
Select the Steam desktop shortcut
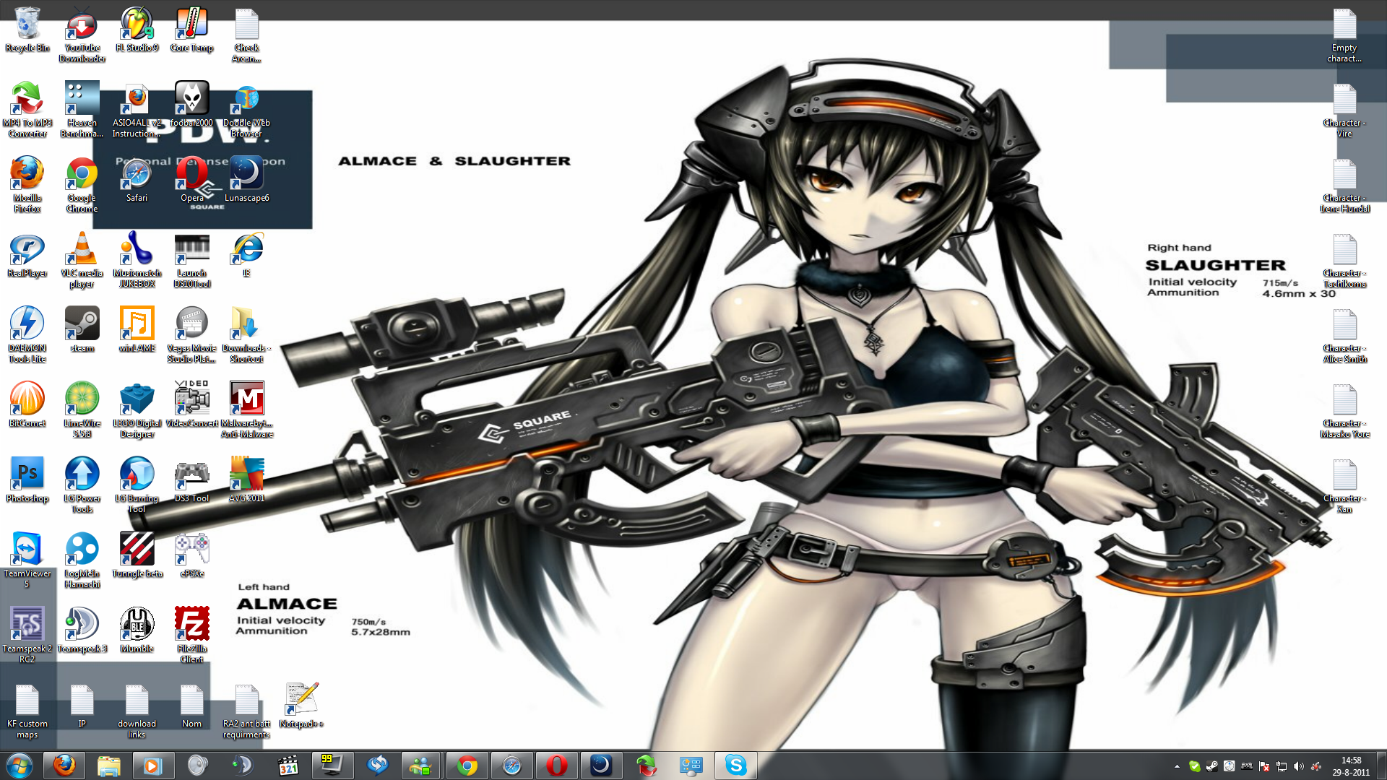click(82, 330)
